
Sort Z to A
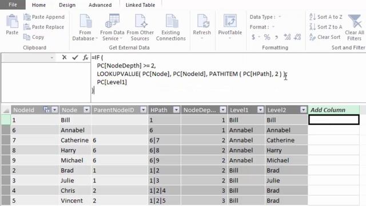326,27
